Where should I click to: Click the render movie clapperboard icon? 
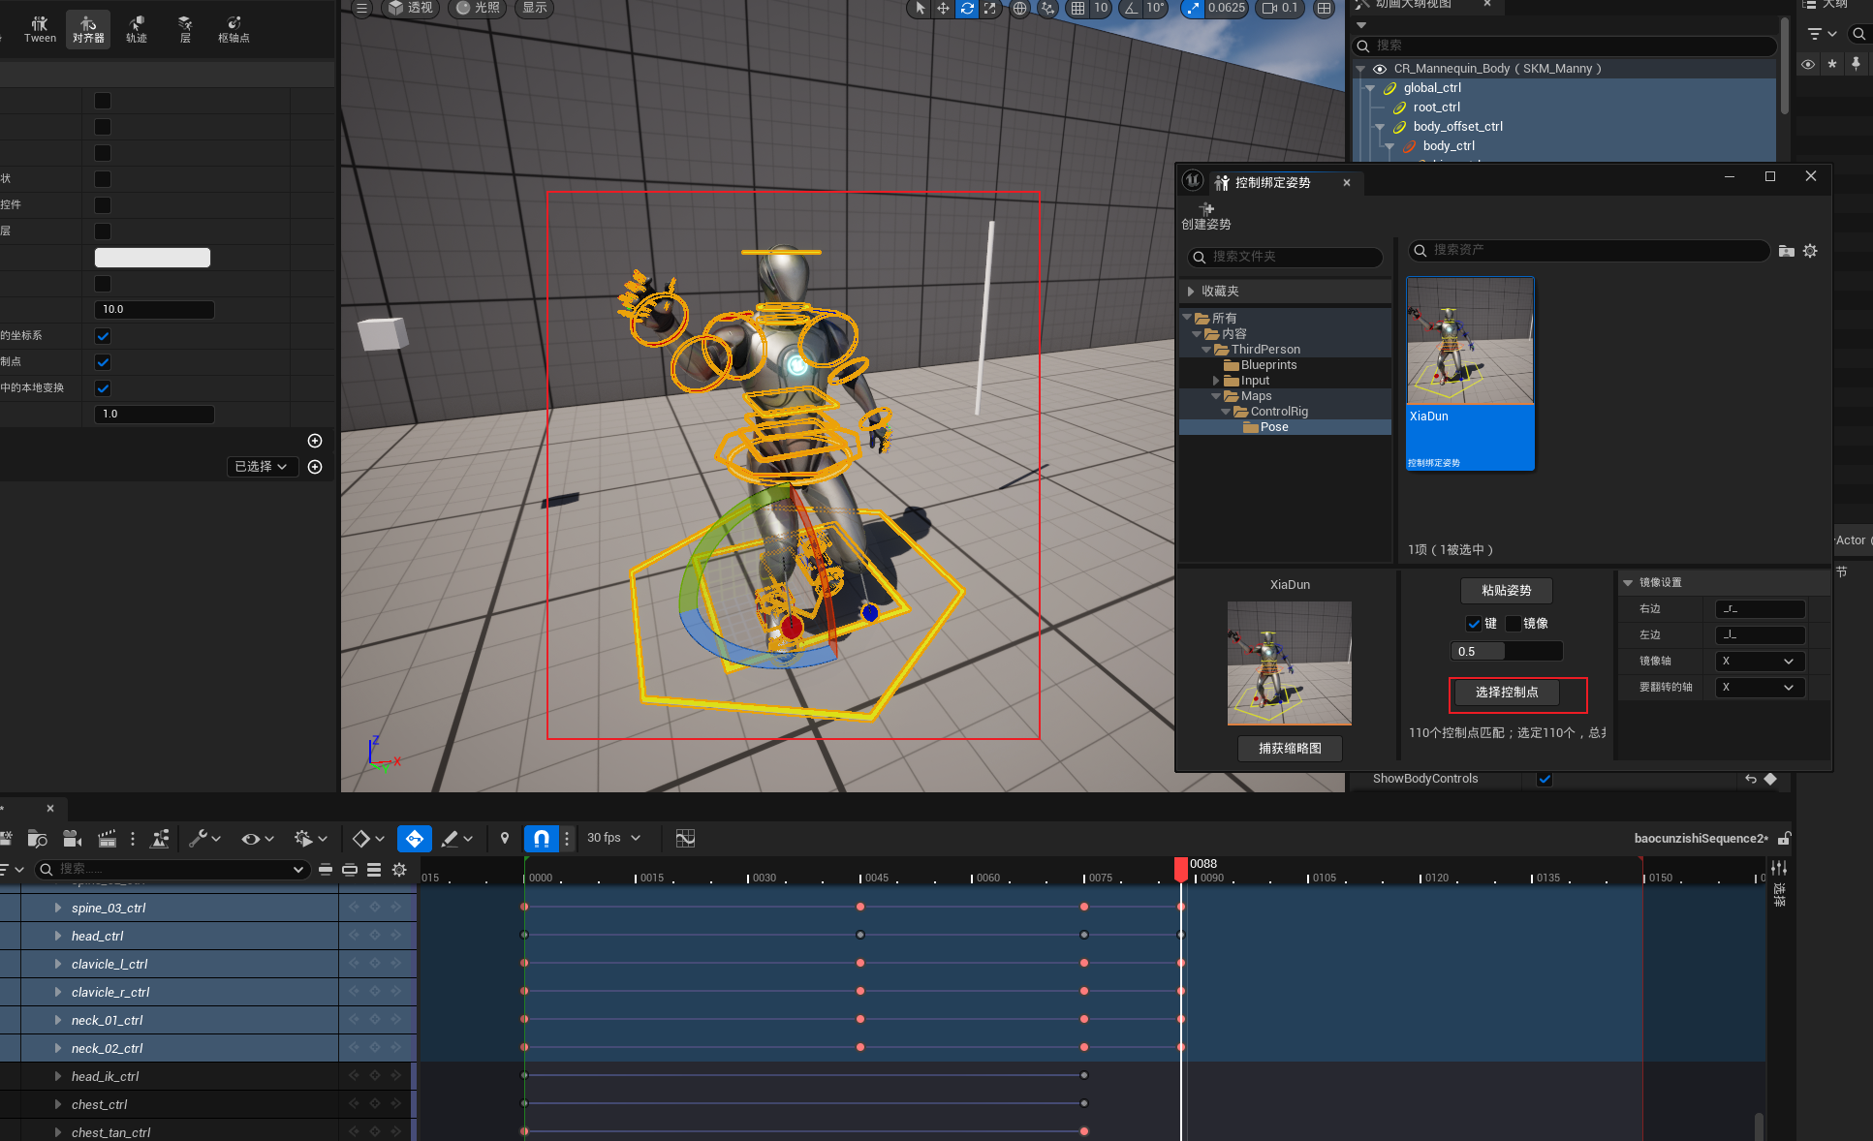click(107, 839)
